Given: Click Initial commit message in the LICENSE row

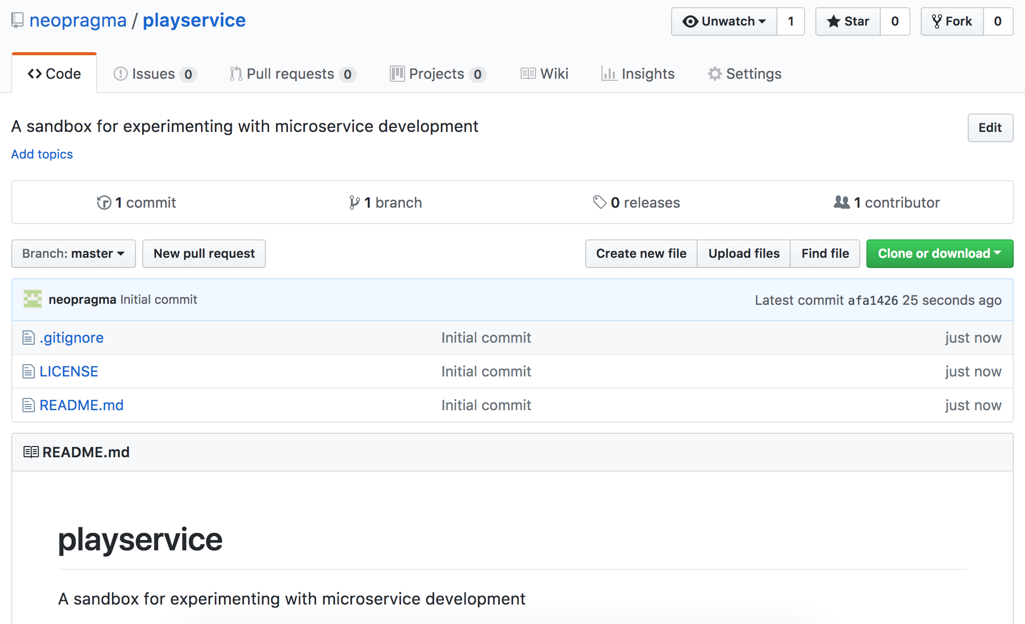Looking at the screenshot, I should click(486, 371).
